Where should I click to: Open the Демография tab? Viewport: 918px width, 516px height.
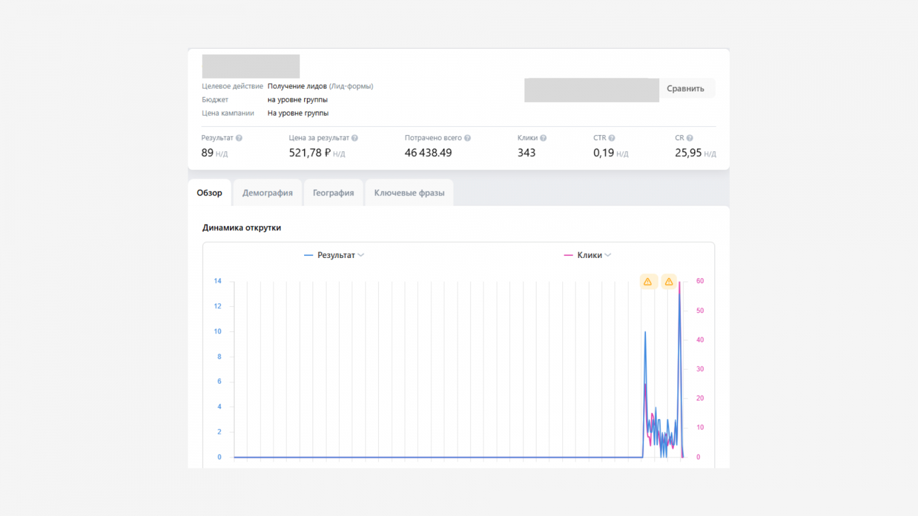(267, 193)
